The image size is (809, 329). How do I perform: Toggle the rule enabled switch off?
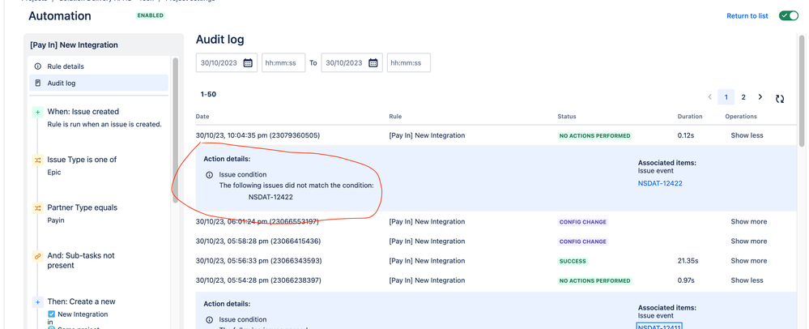[789, 16]
